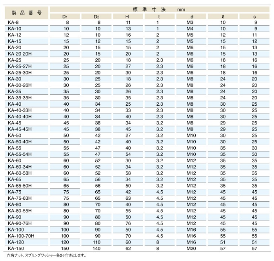Click D2 value 110 in KA-120 row

pyautogui.click(x=96, y=242)
